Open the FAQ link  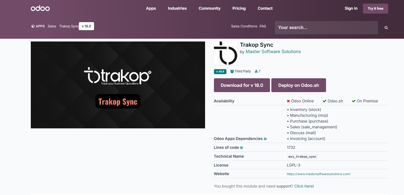[x=263, y=26]
